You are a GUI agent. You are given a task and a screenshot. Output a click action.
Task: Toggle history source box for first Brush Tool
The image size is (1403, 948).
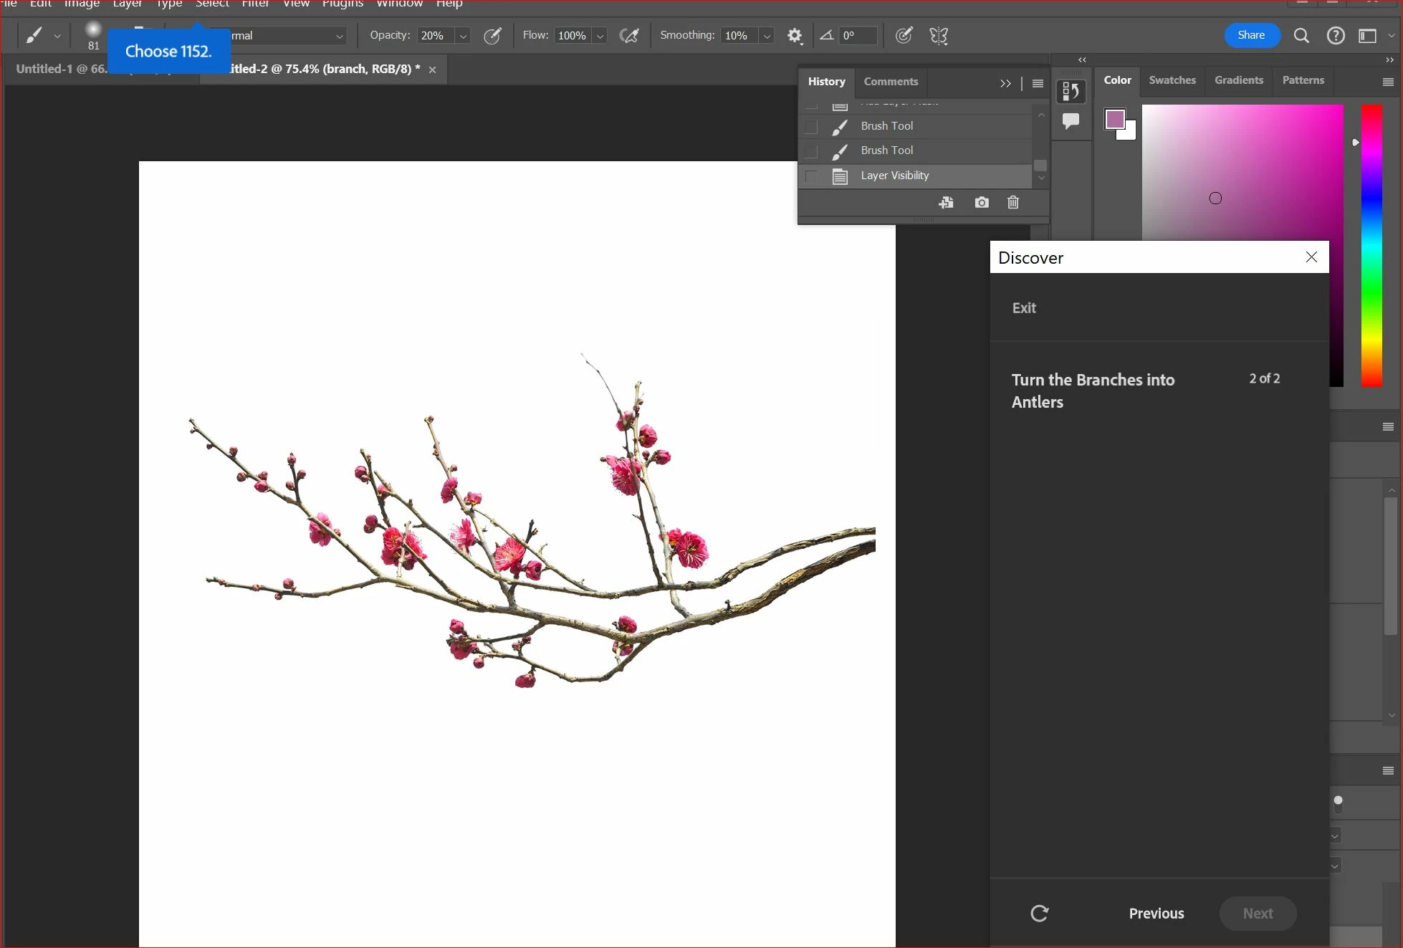[x=811, y=127]
